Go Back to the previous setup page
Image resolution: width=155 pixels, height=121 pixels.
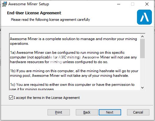pyautogui.click(x=87, y=112)
